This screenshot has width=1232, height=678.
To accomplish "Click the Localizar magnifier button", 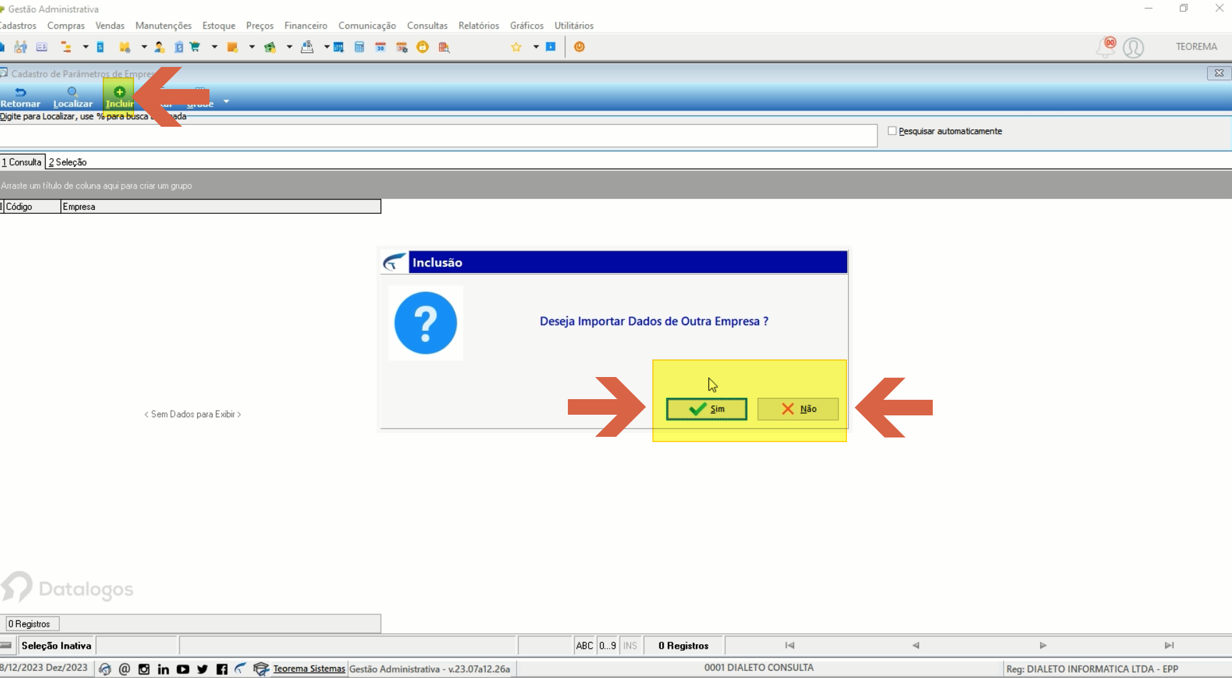I will pyautogui.click(x=73, y=97).
